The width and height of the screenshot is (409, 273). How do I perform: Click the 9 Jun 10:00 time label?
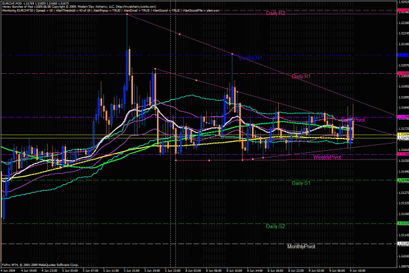point(357,270)
